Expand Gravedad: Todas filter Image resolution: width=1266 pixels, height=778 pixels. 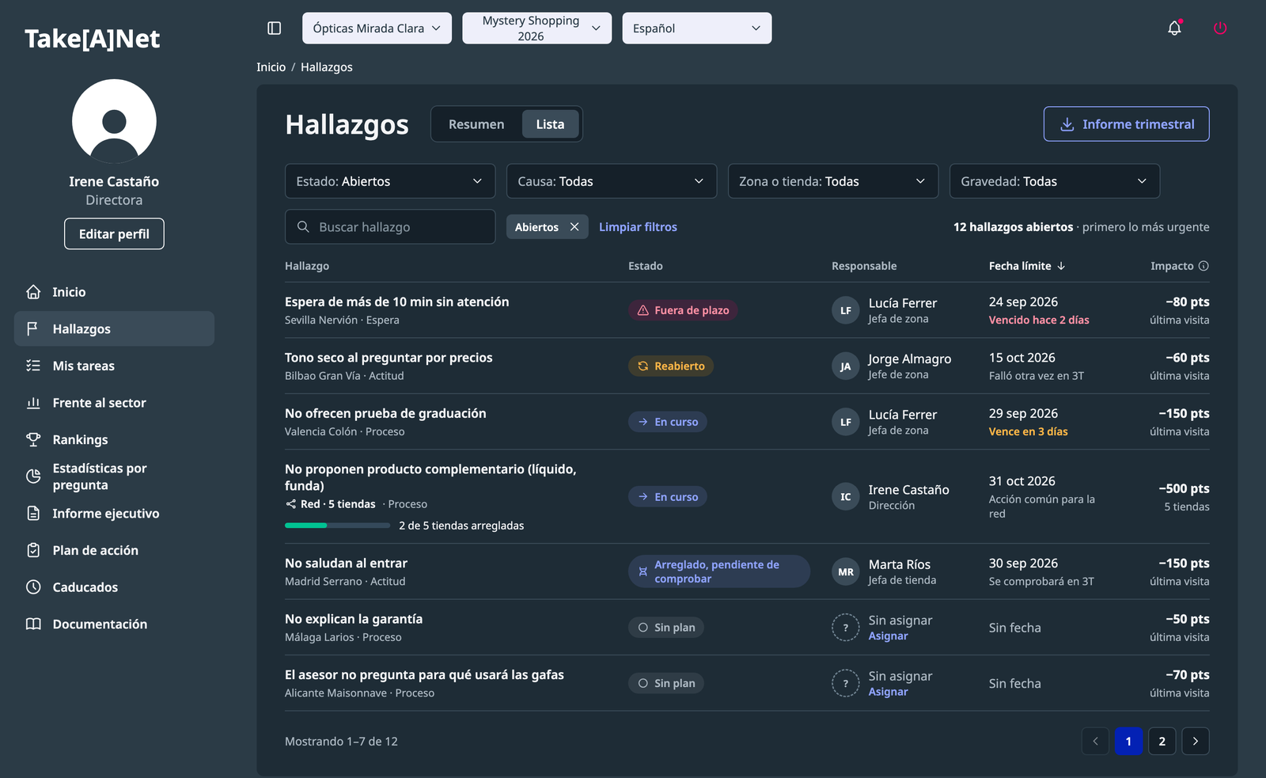pyautogui.click(x=1055, y=181)
